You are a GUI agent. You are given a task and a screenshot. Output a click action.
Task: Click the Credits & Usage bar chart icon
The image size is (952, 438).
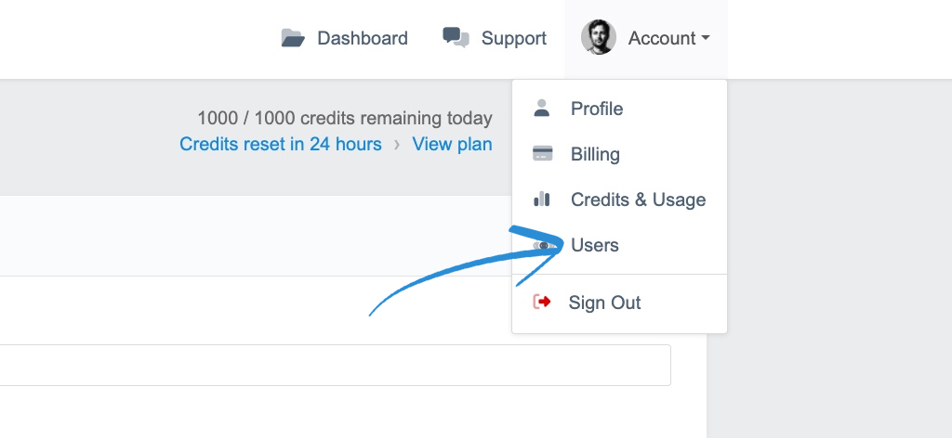542,200
